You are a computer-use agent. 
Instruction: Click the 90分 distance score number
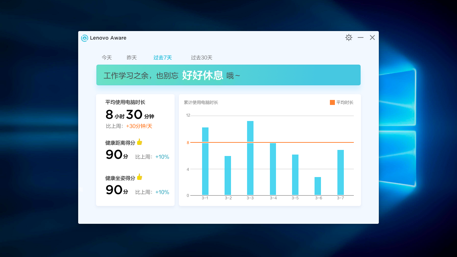coord(113,154)
